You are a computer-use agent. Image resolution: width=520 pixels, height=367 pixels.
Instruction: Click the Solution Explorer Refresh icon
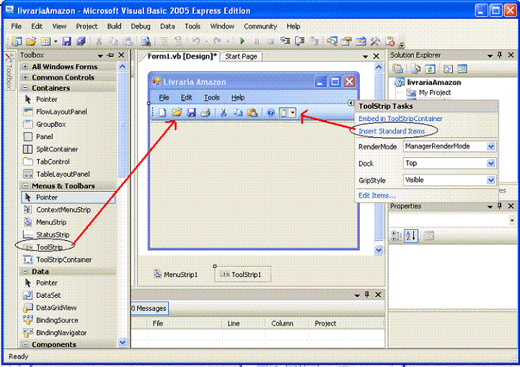[430, 69]
